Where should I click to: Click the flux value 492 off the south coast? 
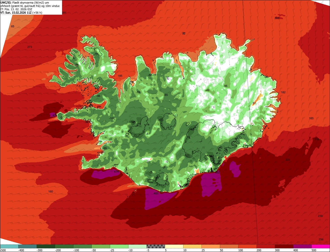click(156, 194)
